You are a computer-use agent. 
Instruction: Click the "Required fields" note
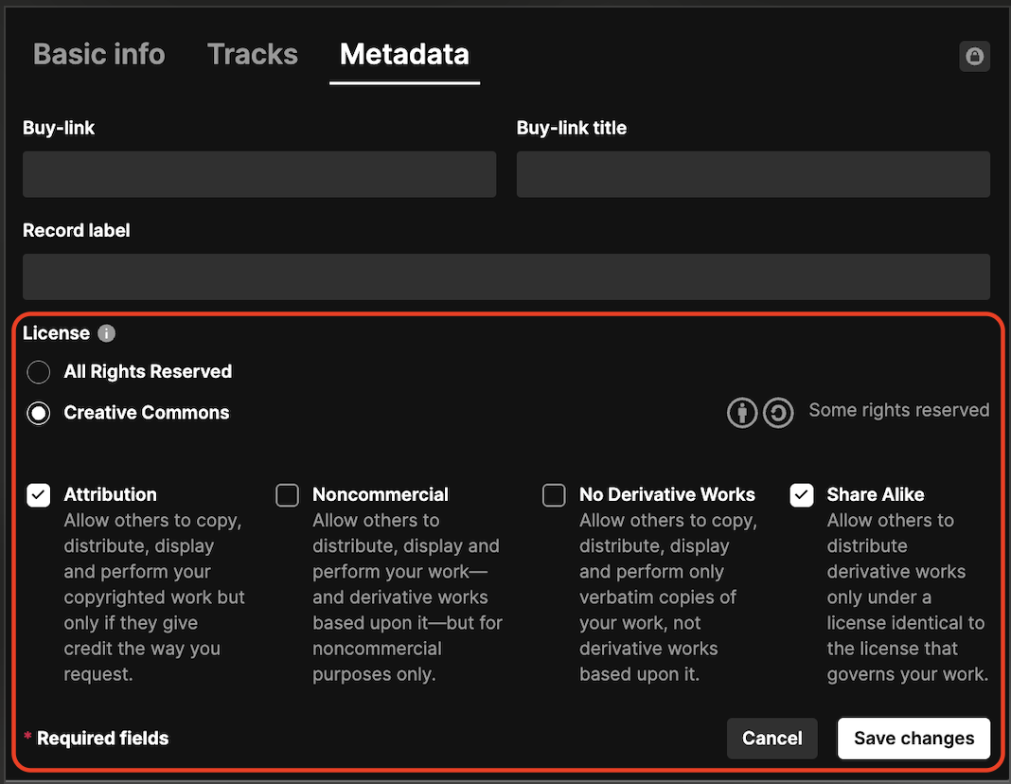coord(102,739)
